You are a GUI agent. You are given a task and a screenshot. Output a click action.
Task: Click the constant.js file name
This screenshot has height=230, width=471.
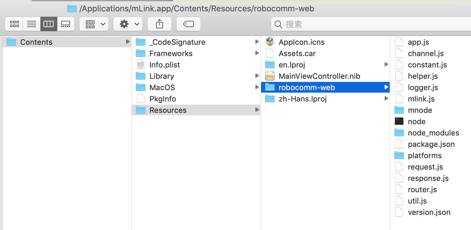tap(427, 65)
